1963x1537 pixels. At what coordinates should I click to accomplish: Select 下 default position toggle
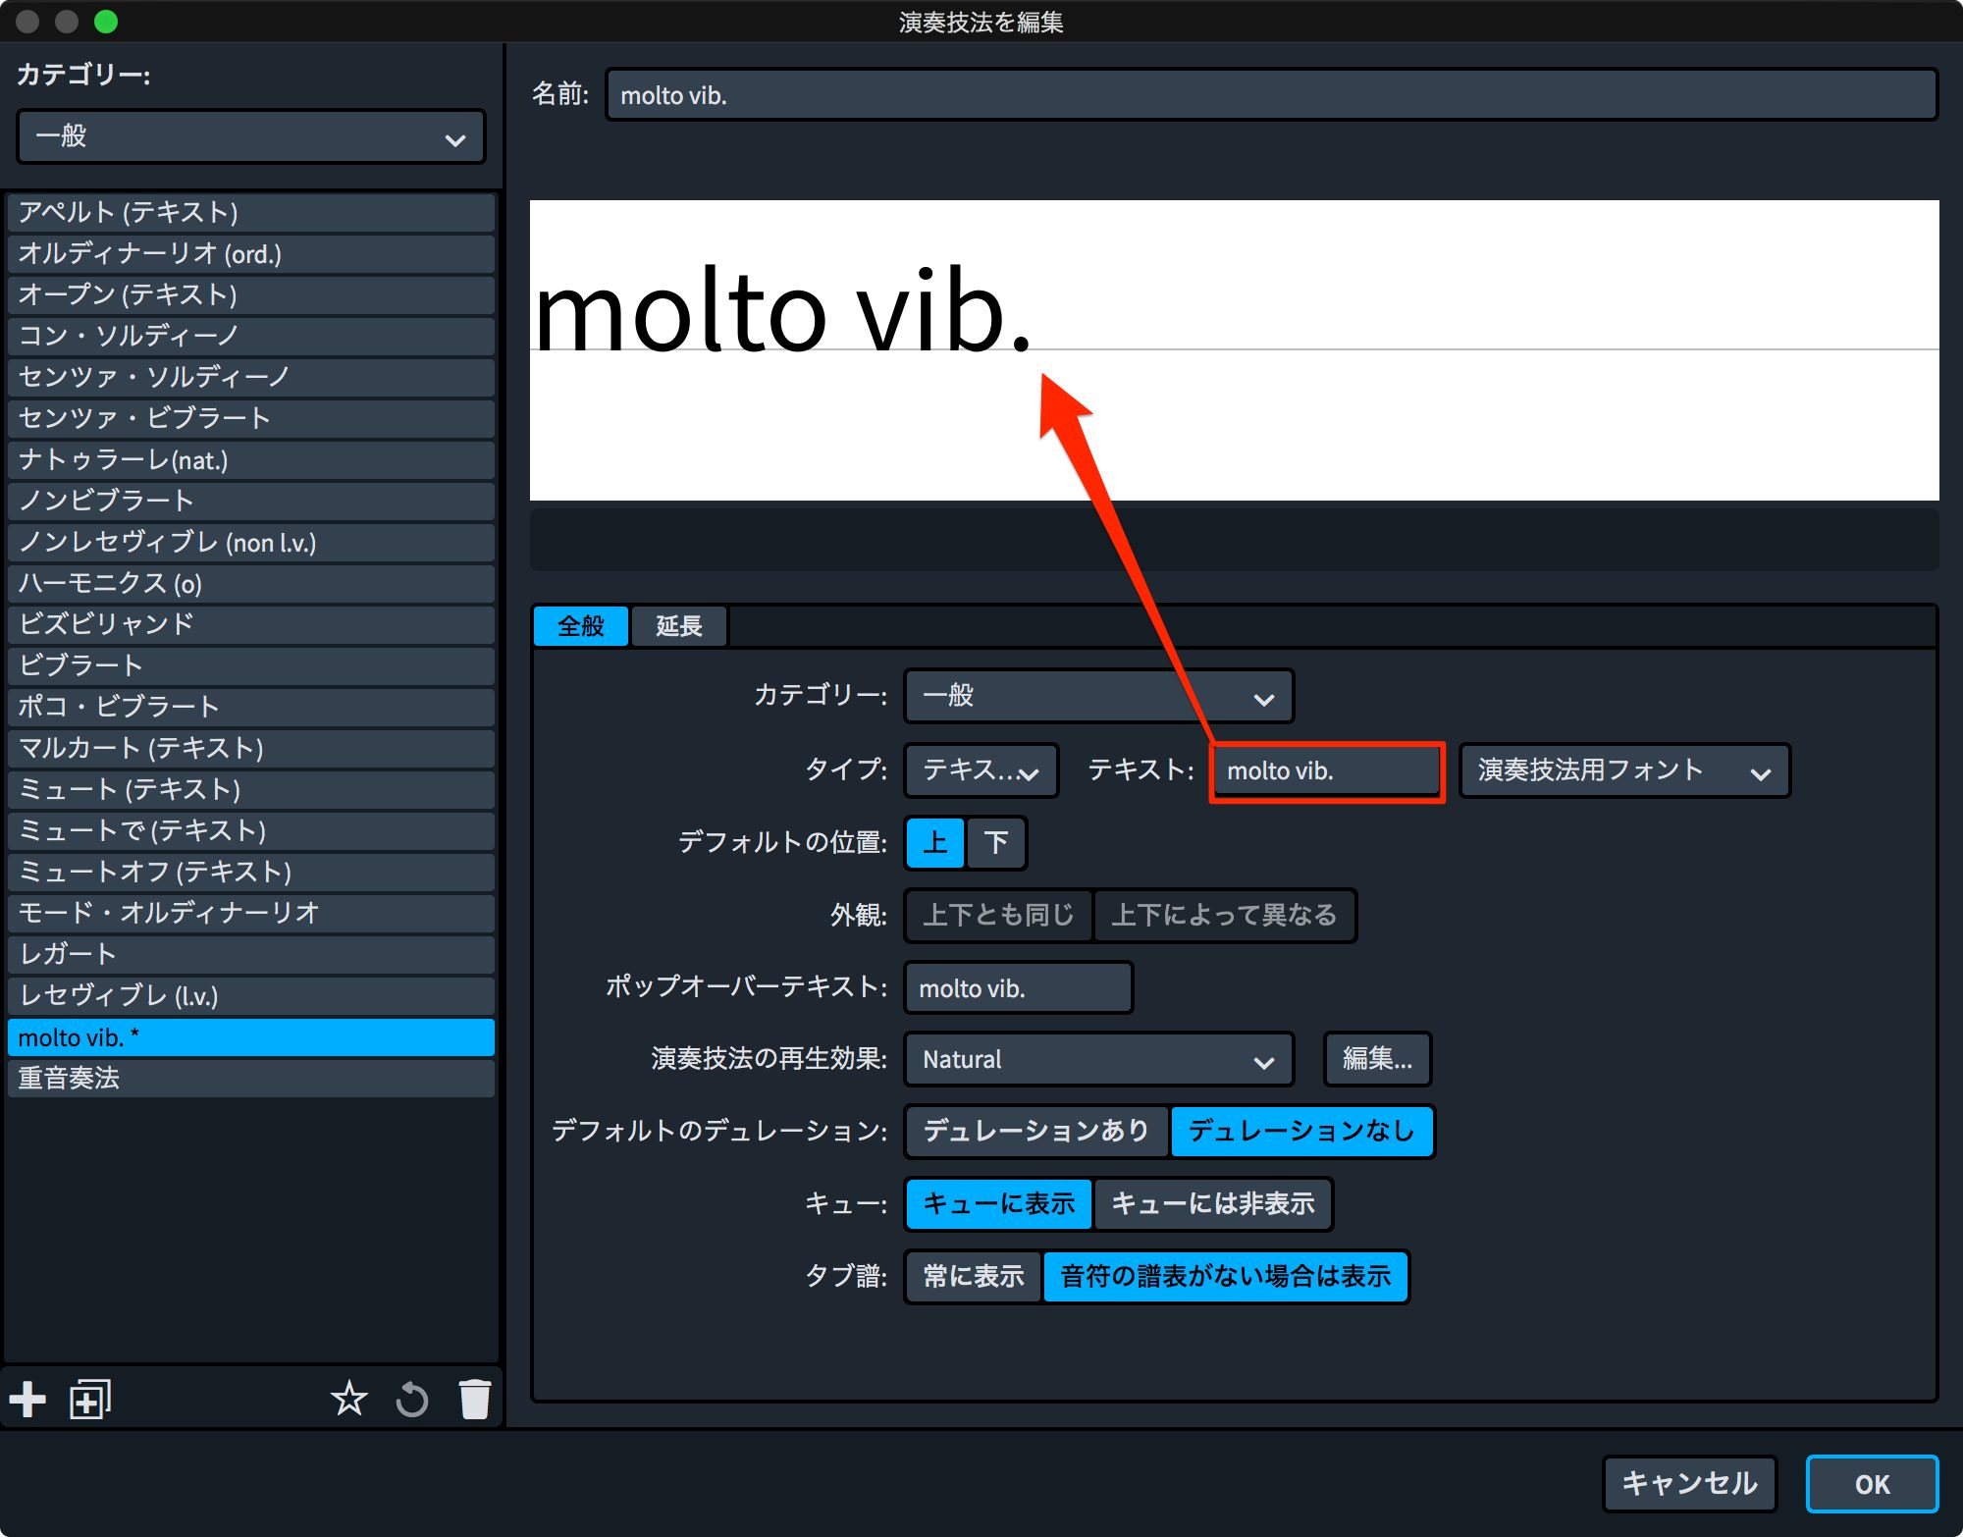pos(996,843)
